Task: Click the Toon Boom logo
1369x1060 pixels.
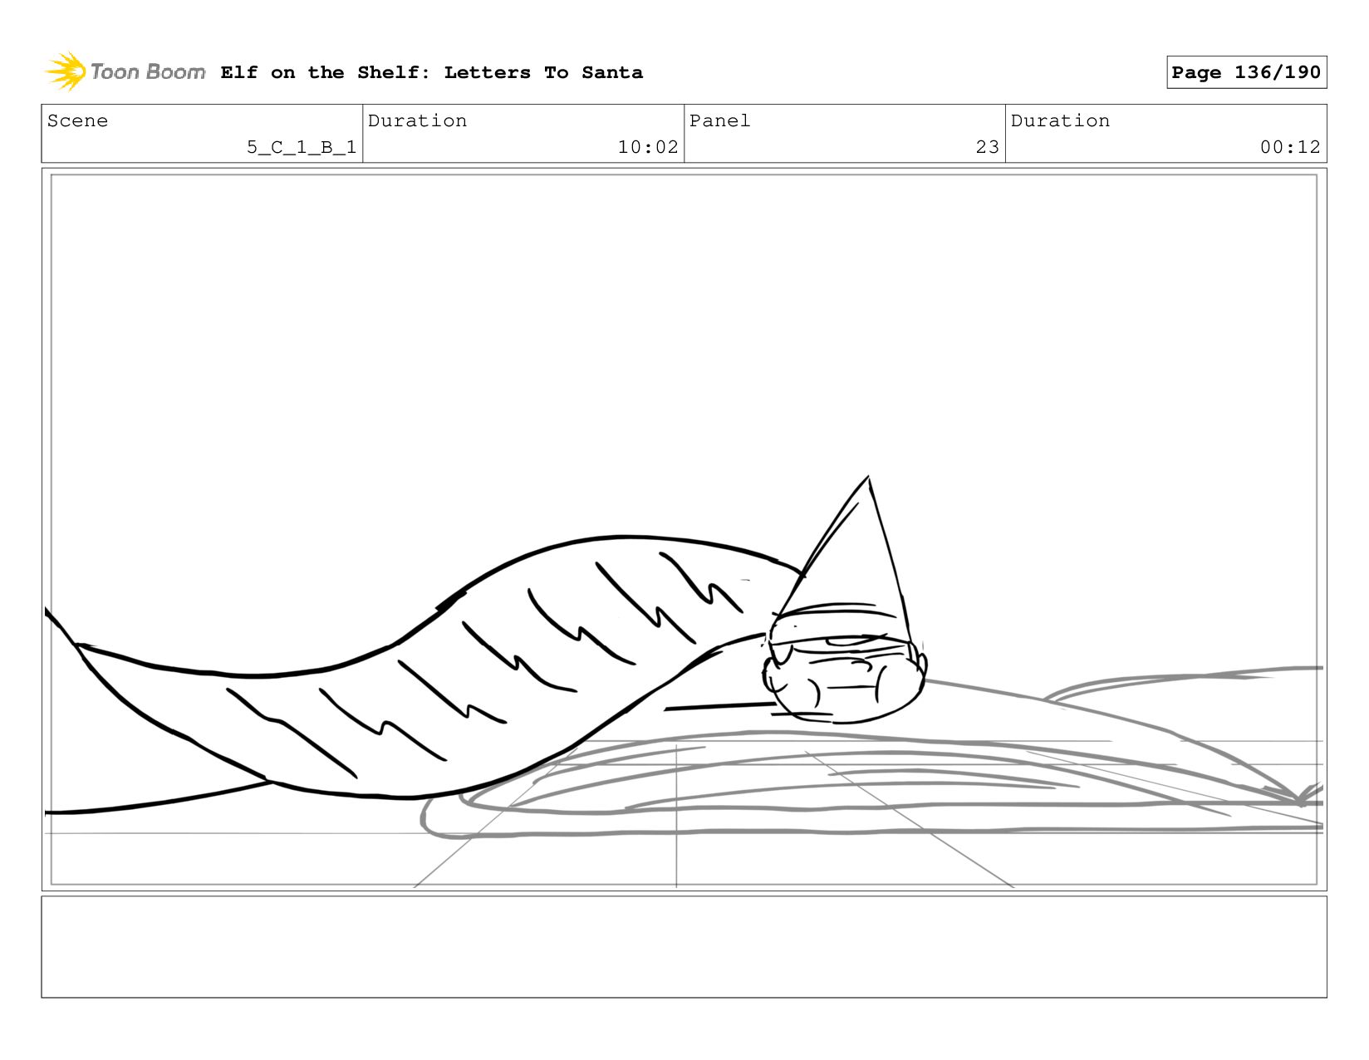Action: coord(125,71)
